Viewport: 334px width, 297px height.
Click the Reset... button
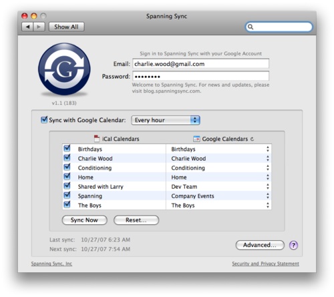(x=136, y=220)
